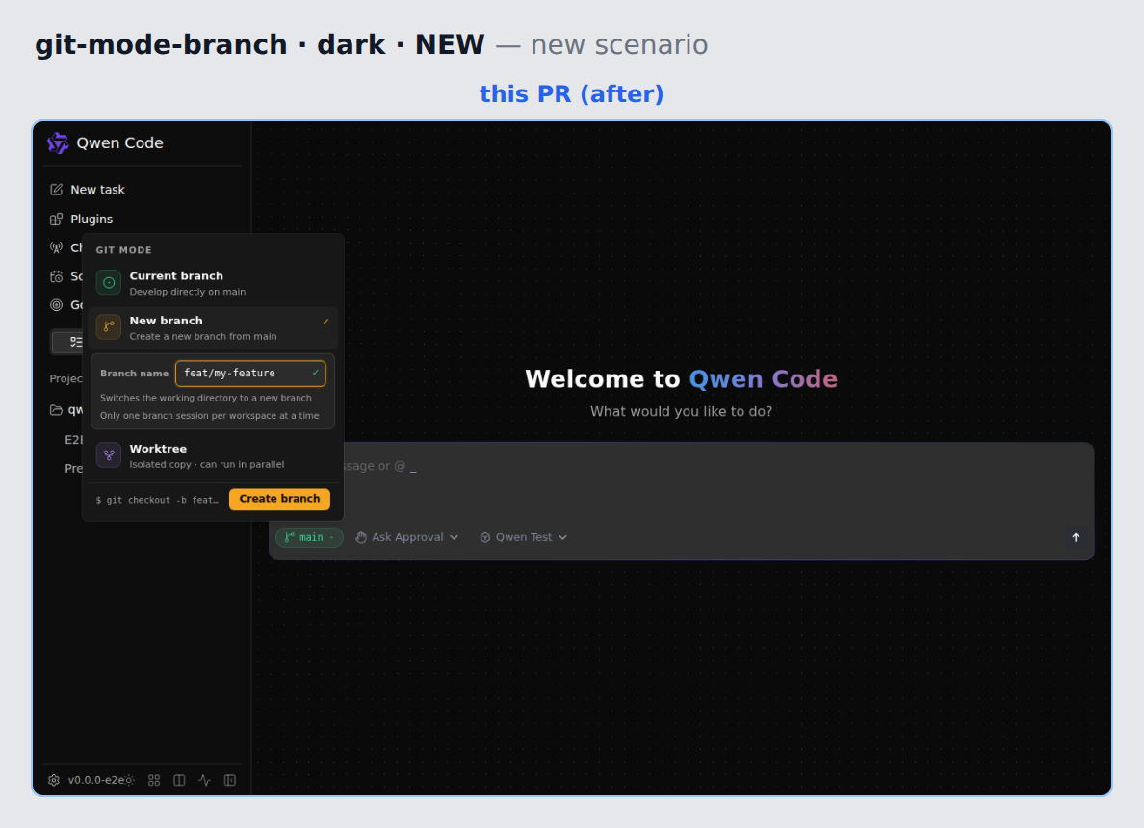Click the 'Only one branch session' hint text
Viewport: 1144px width, 828px height.
pos(209,416)
